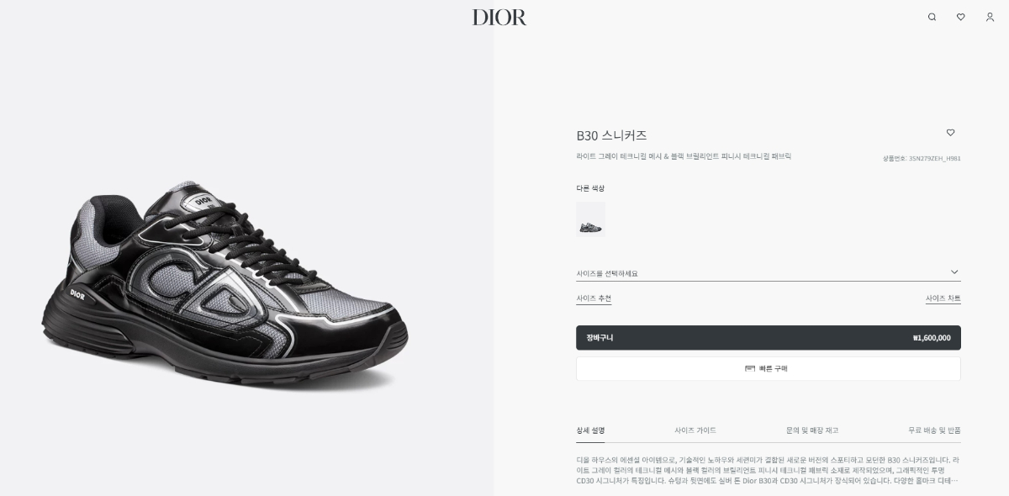This screenshot has height=496, width=1009.
Task: Open the 사이즈를 선택하세요 size dropdown
Action: pos(768,273)
